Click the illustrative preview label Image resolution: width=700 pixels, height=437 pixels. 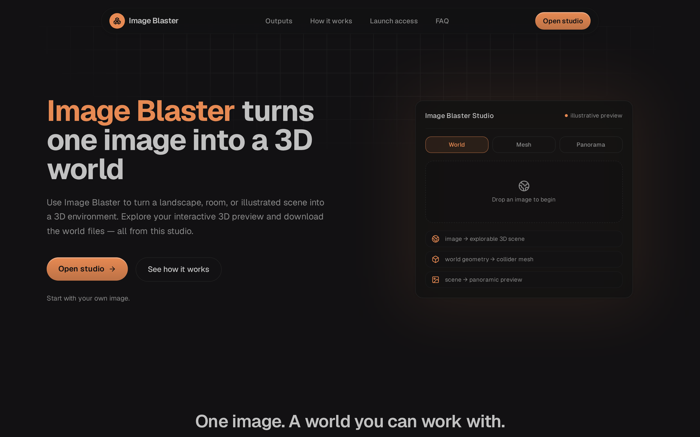pyautogui.click(x=596, y=115)
